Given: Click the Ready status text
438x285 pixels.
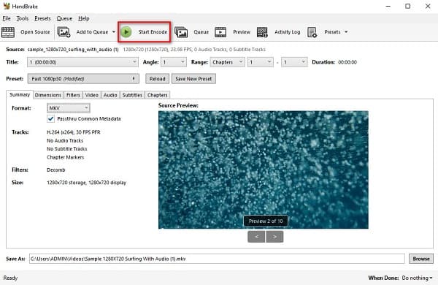Looking at the screenshot, I should 10,278.
